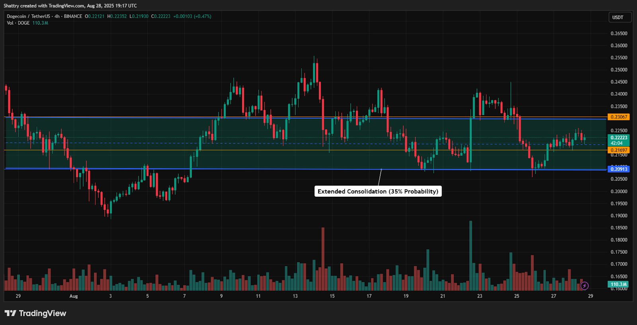Select the Extended Consolidation (35% Probability) annotation
The width and height of the screenshot is (637, 325).
(378, 191)
